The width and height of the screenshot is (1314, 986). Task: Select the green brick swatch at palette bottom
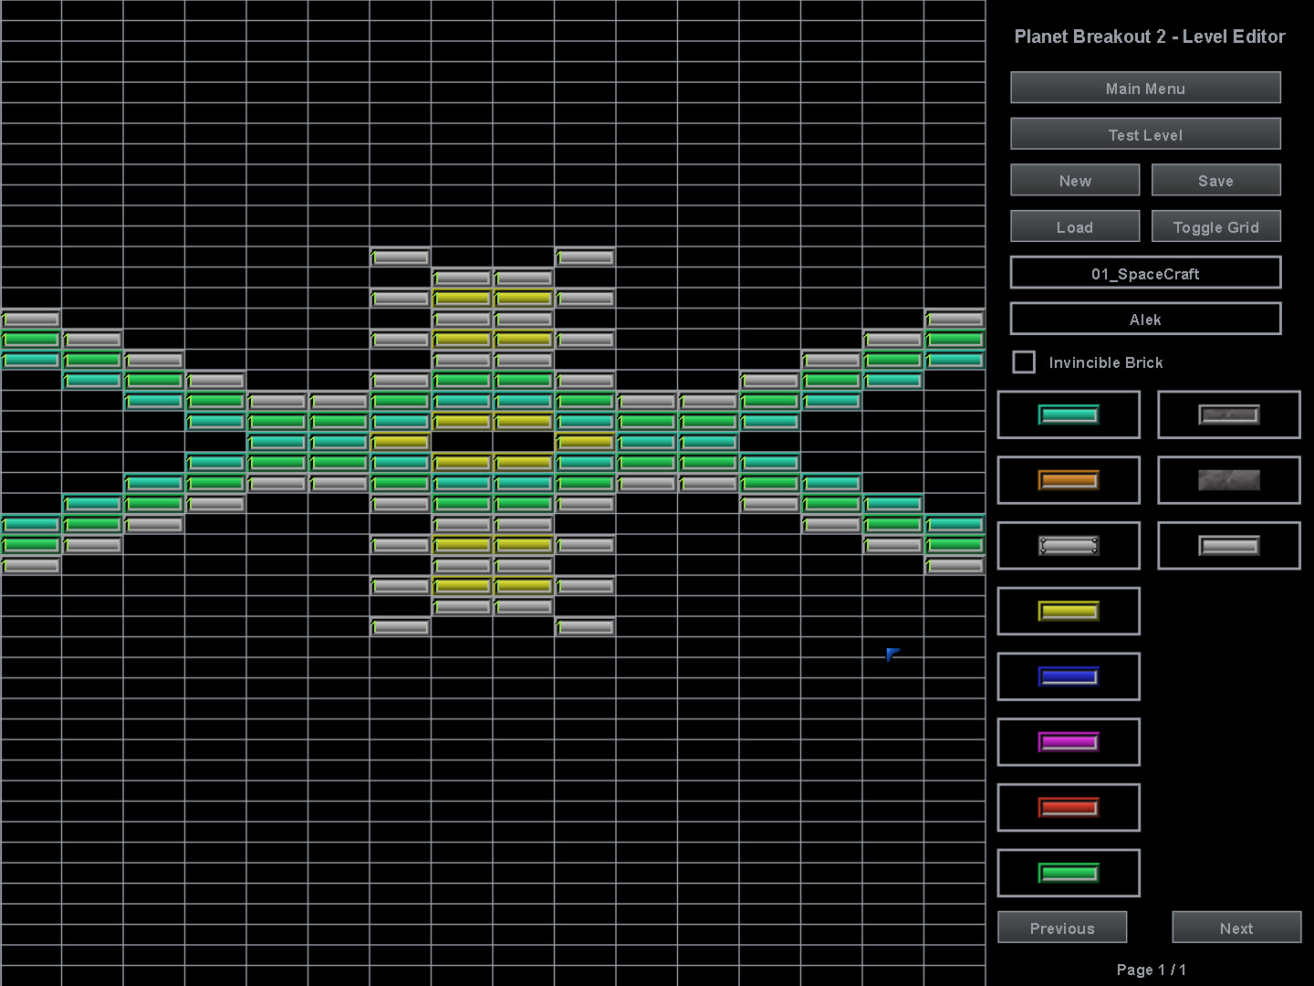coord(1069,873)
